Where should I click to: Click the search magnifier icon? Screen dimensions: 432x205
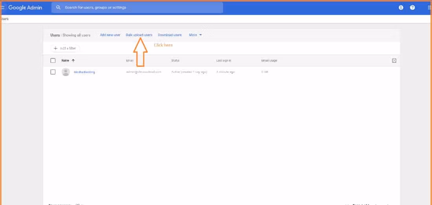coord(59,7)
